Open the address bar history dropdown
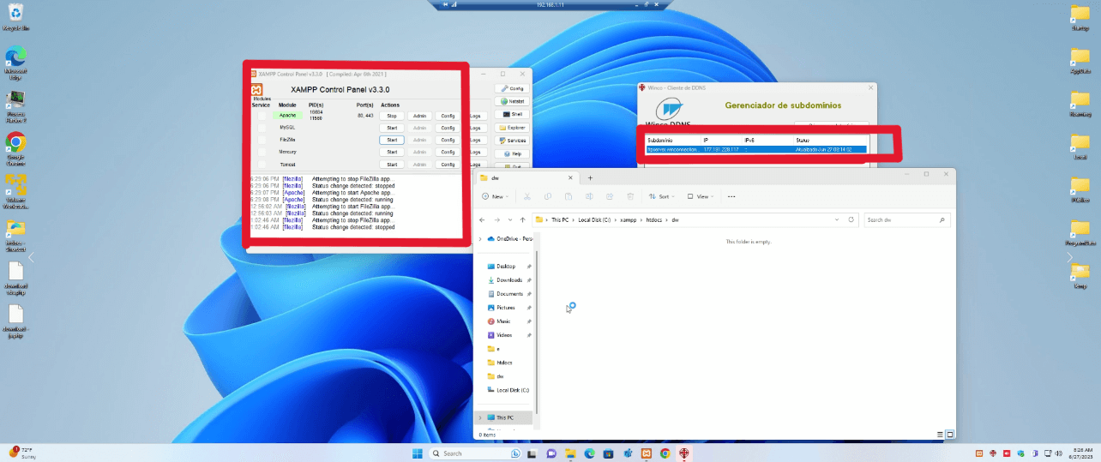1101x462 pixels. tap(837, 219)
